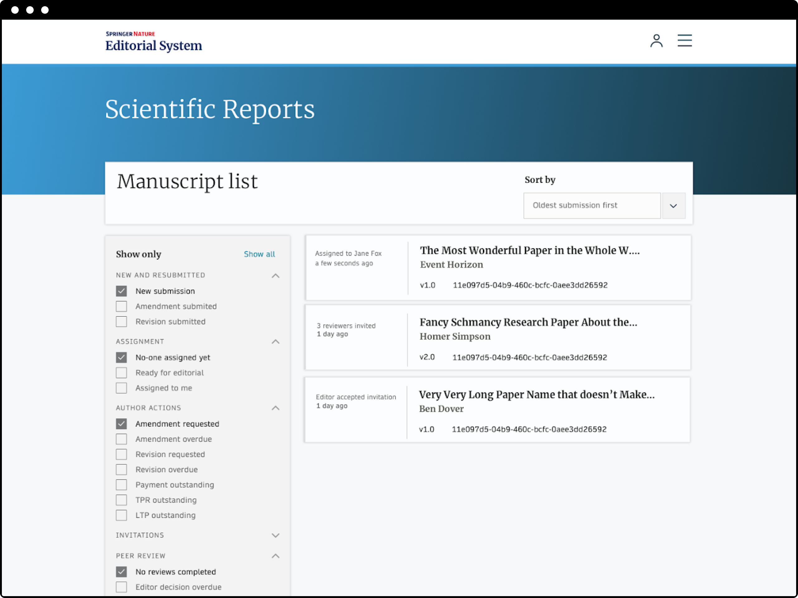Image resolution: width=798 pixels, height=598 pixels.
Task: Check the Revision overdue checkbox
Action: (x=122, y=470)
